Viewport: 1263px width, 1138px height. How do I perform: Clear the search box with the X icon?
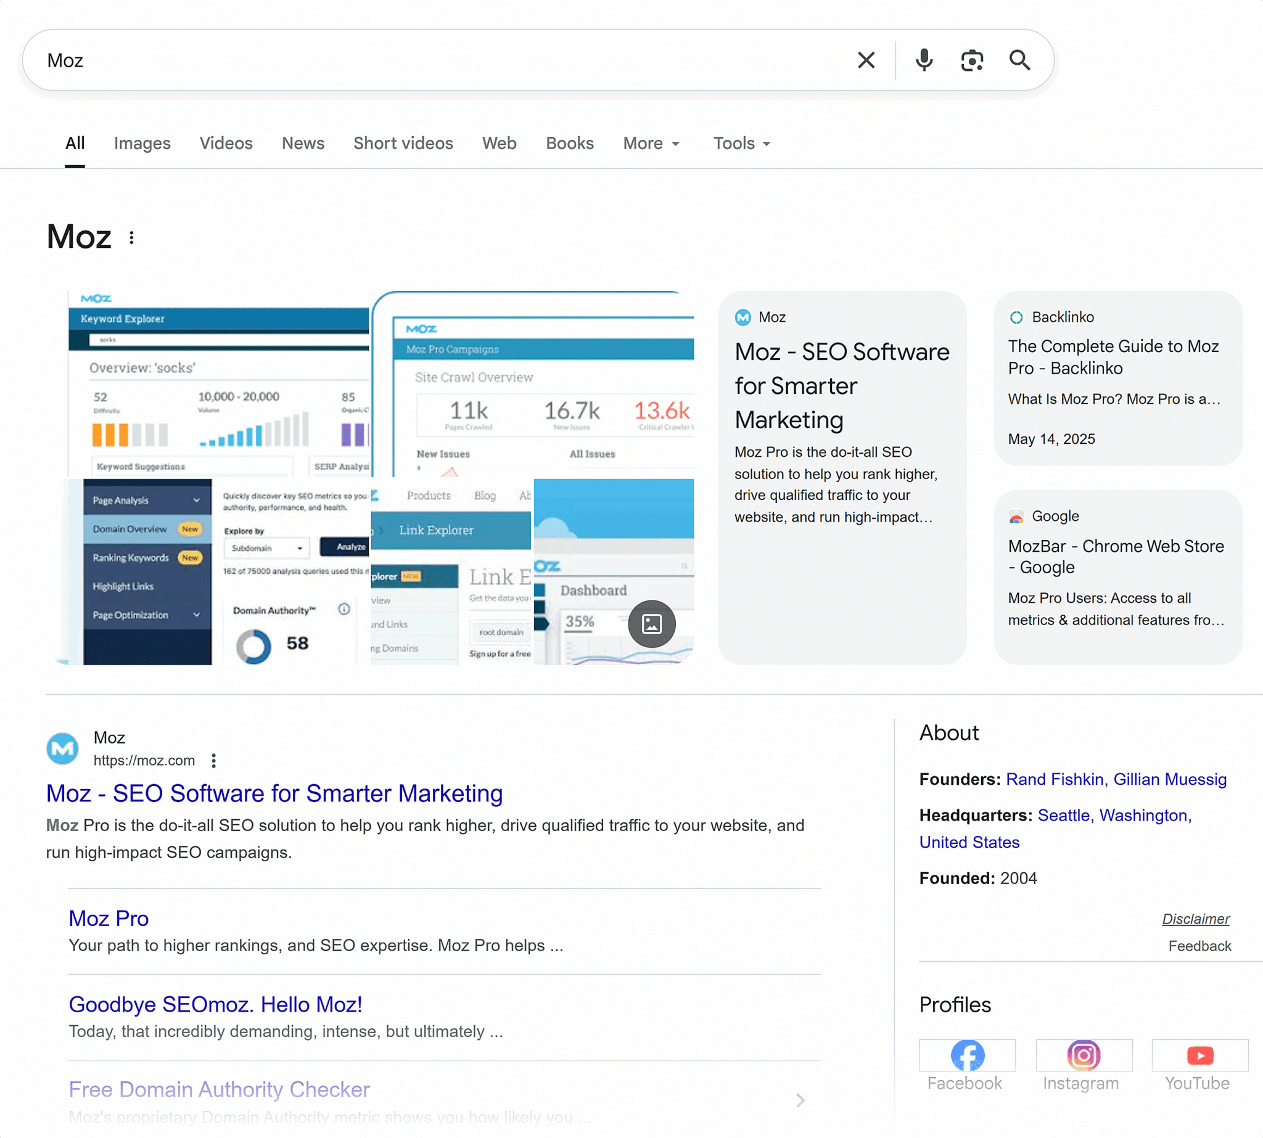pos(866,60)
